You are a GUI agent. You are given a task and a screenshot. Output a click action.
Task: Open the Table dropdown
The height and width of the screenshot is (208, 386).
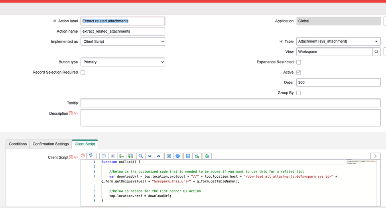tap(339, 41)
